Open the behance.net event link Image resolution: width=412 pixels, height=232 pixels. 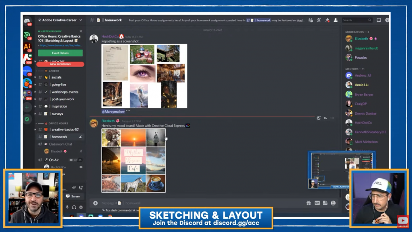click(x=61, y=46)
